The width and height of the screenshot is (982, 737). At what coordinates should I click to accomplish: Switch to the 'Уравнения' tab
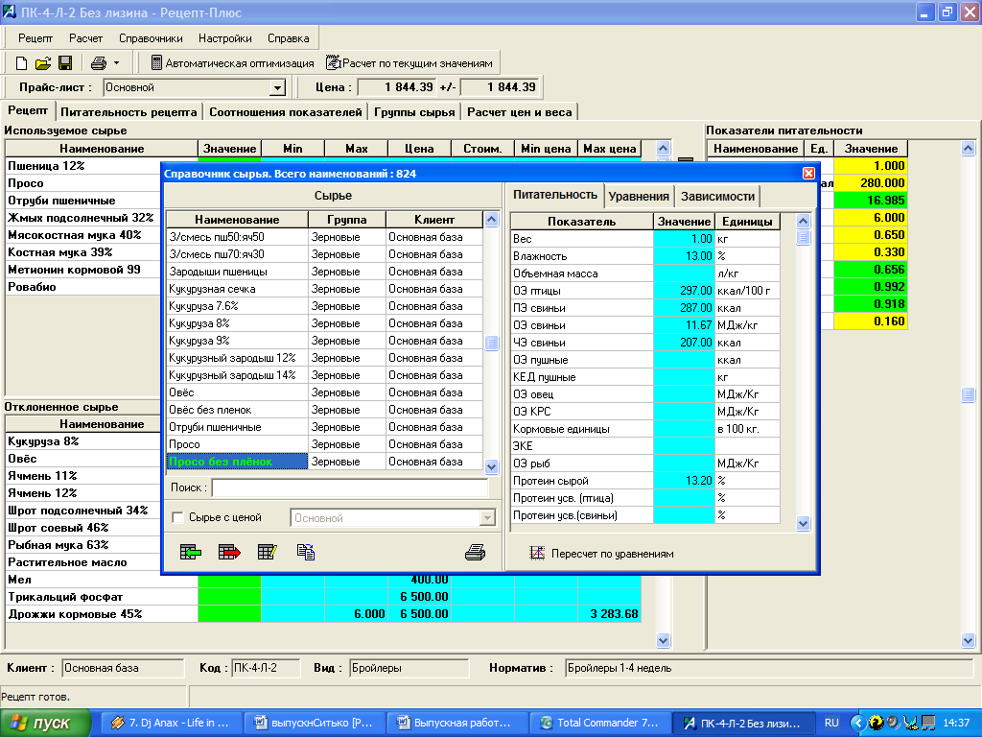[x=639, y=196]
